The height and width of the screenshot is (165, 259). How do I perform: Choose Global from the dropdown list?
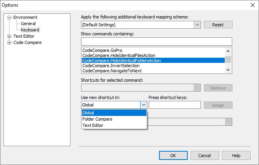[x=114, y=113]
